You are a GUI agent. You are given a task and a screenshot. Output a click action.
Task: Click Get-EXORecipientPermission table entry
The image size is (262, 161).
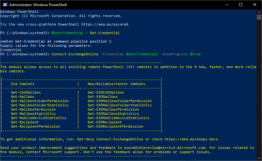[x=115, y=126]
